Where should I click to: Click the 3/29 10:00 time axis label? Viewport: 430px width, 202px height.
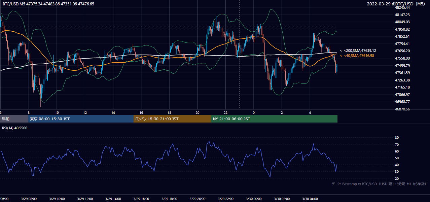[57, 199]
